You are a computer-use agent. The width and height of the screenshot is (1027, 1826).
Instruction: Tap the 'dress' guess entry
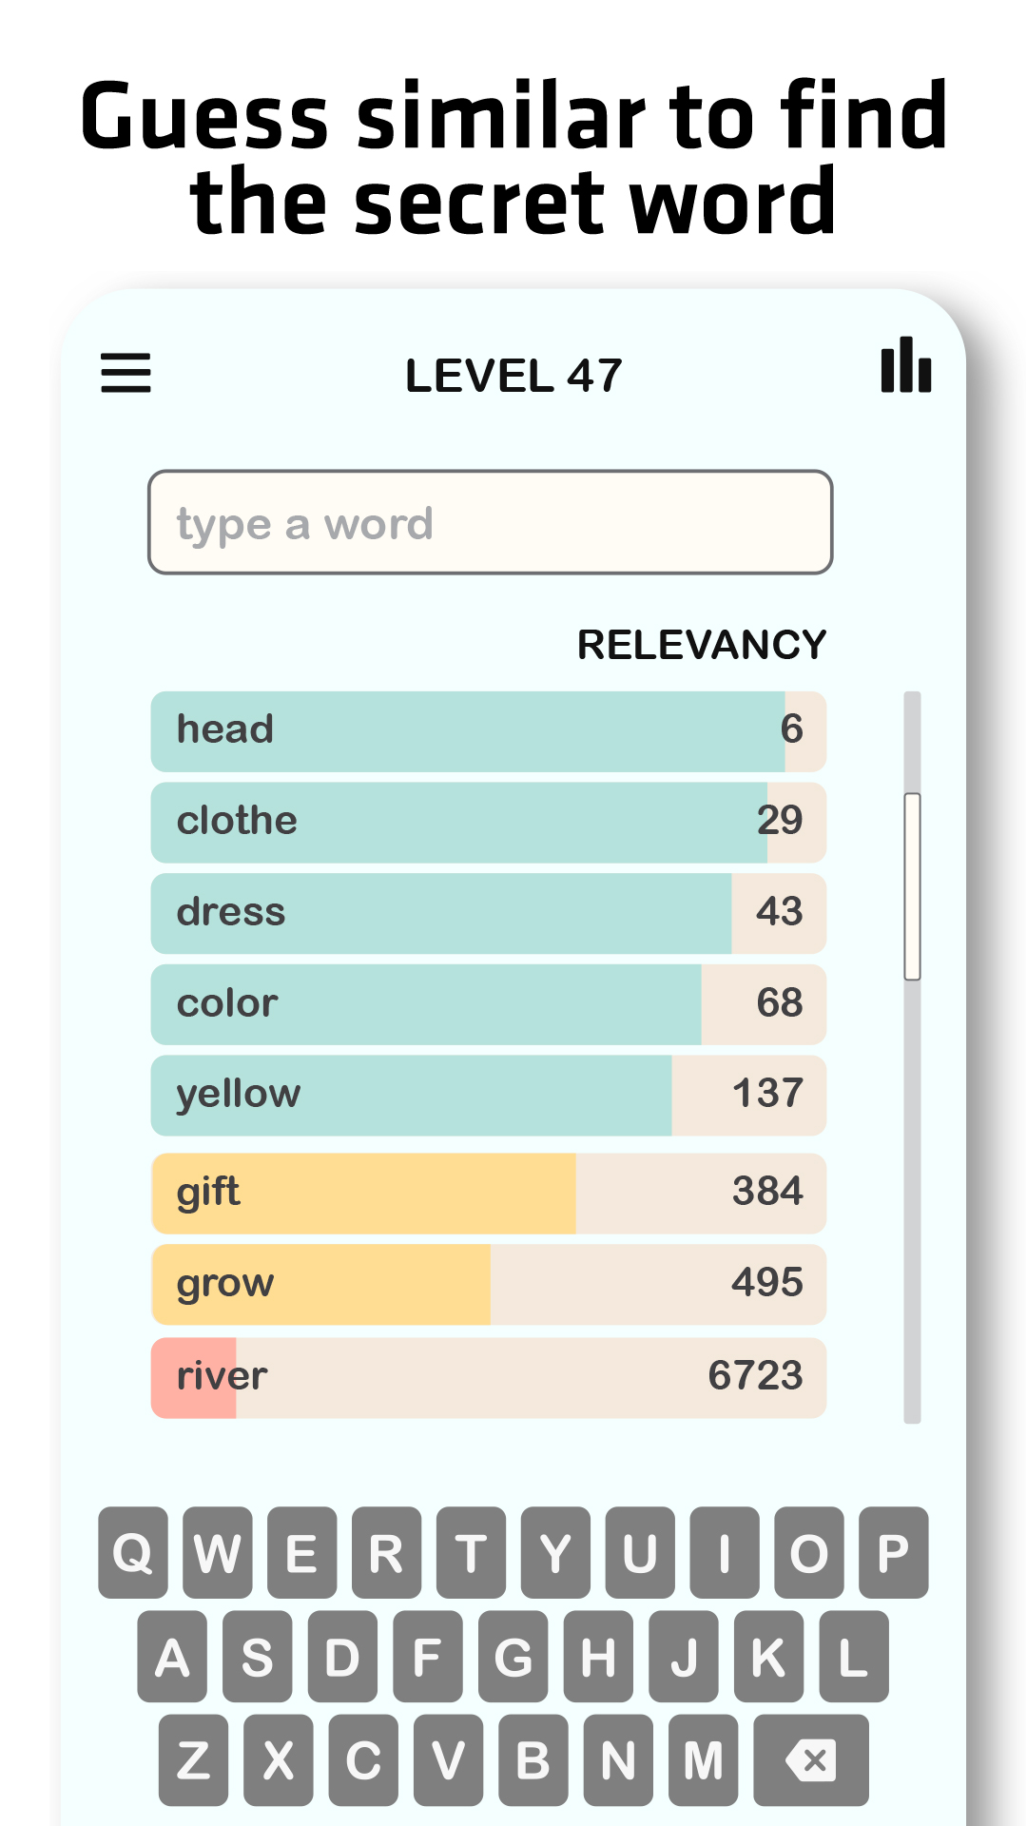point(488,914)
